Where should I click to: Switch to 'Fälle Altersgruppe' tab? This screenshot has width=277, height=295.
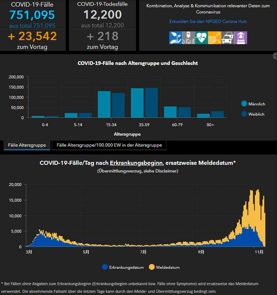(x=27, y=145)
